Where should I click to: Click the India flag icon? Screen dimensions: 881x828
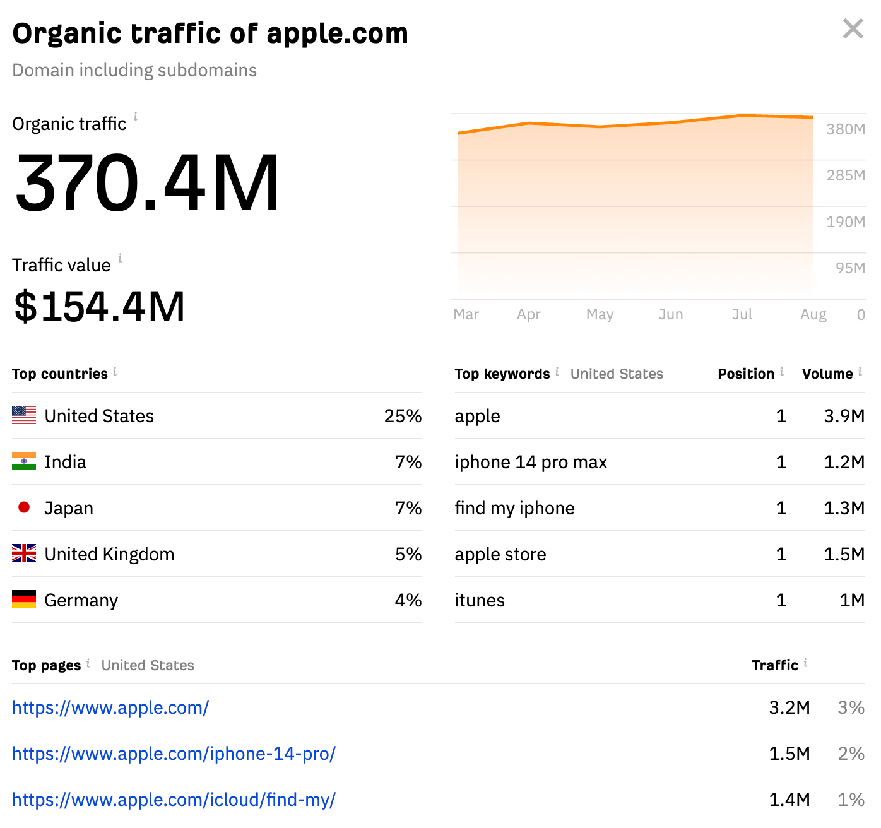tap(23, 461)
